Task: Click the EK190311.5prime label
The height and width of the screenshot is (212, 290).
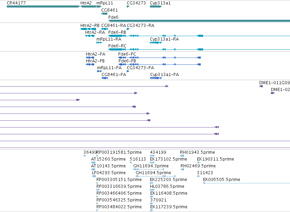Action: [x=215, y=159]
